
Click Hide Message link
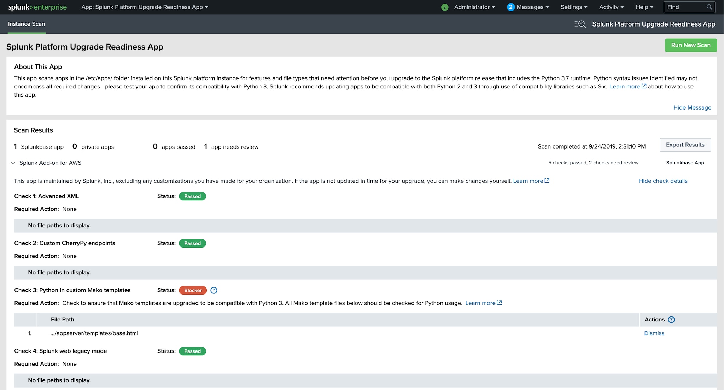click(692, 107)
